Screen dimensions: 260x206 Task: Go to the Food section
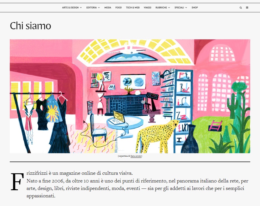point(118,7)
